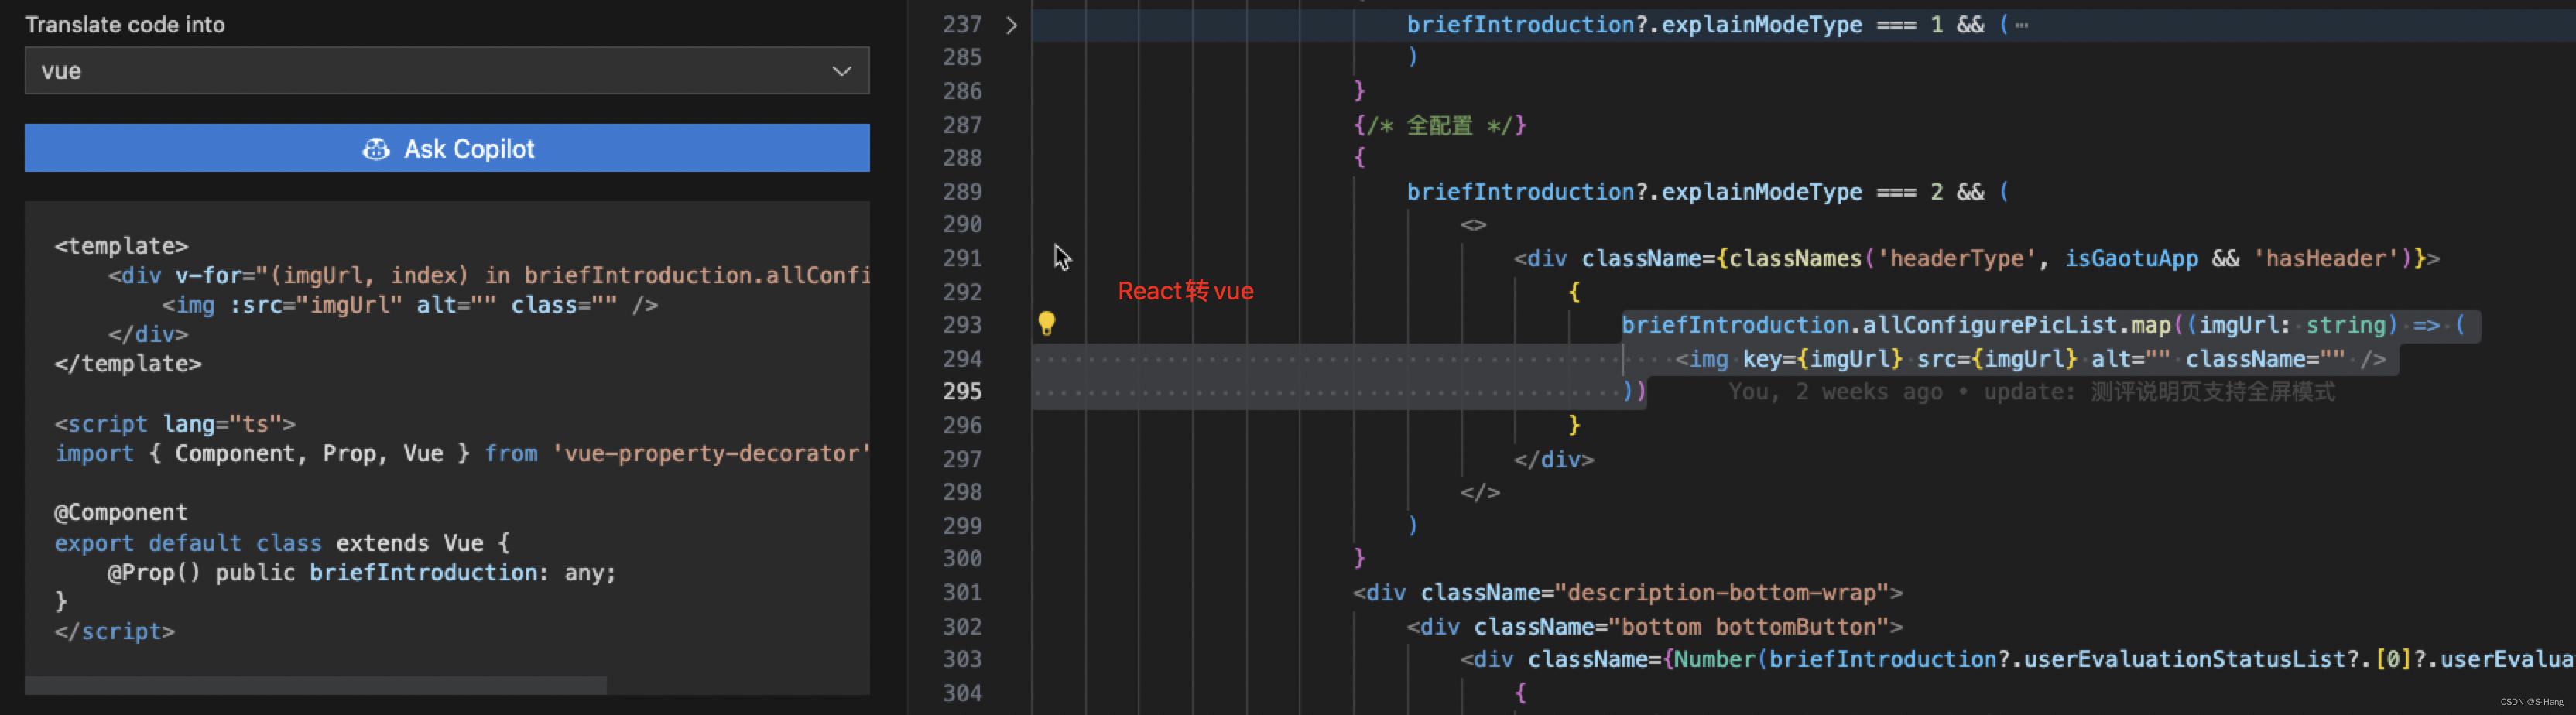Click export default class extends Vue line
This screenshot has height=715, width=2576.
[x=282, y=543]
